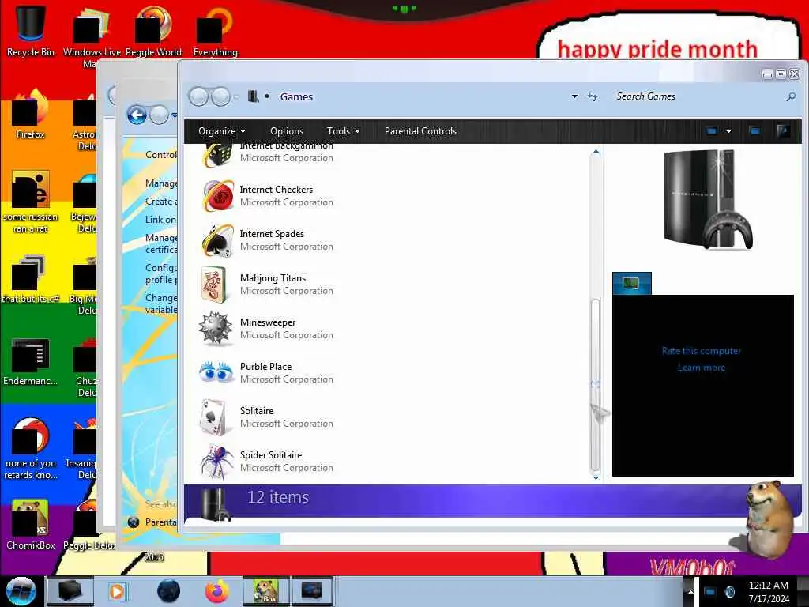Select the Mahjong Titans name text
Screen dimensions: 809x607
[x=273, y=278]
